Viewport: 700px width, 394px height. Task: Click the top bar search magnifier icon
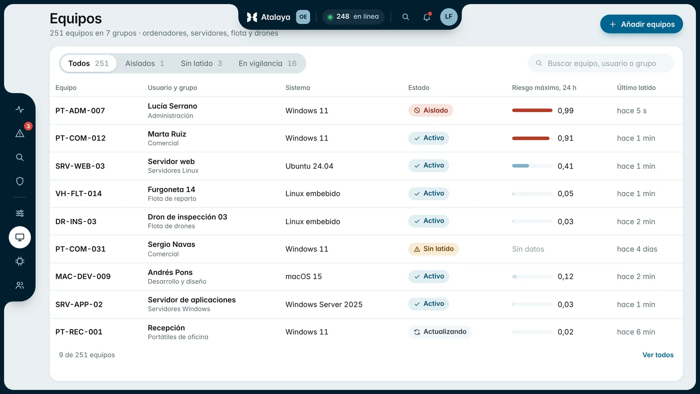[406, 17]
